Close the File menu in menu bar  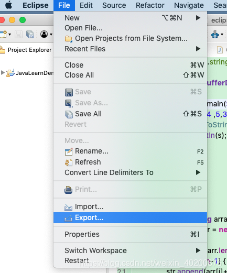click(64, 5)
